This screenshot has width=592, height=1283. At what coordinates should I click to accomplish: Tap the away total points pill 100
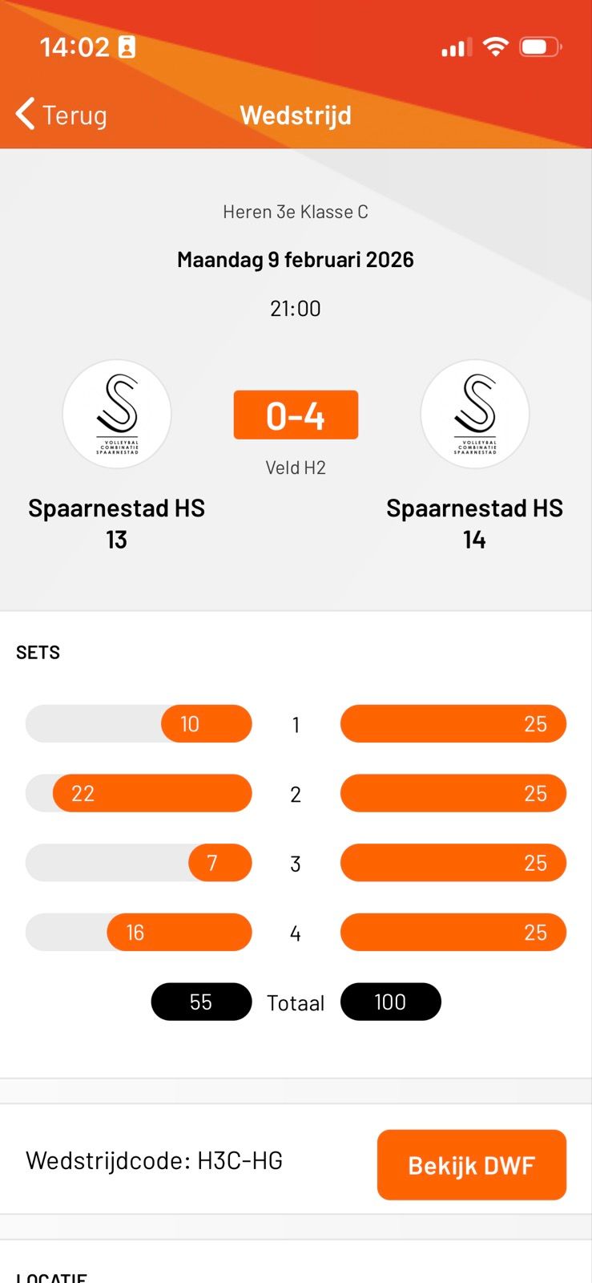[390, 1002]
